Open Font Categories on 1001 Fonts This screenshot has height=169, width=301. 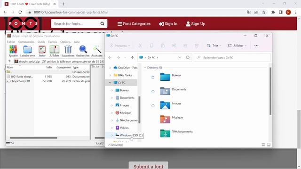[x=134, y=24]
